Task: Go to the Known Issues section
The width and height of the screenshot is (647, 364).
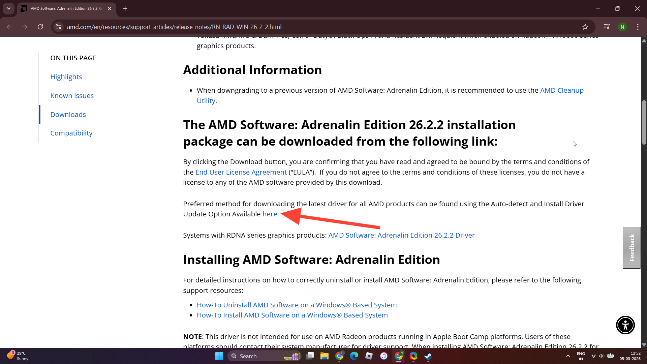Action: pyautogui.click(x=72, y=96)
